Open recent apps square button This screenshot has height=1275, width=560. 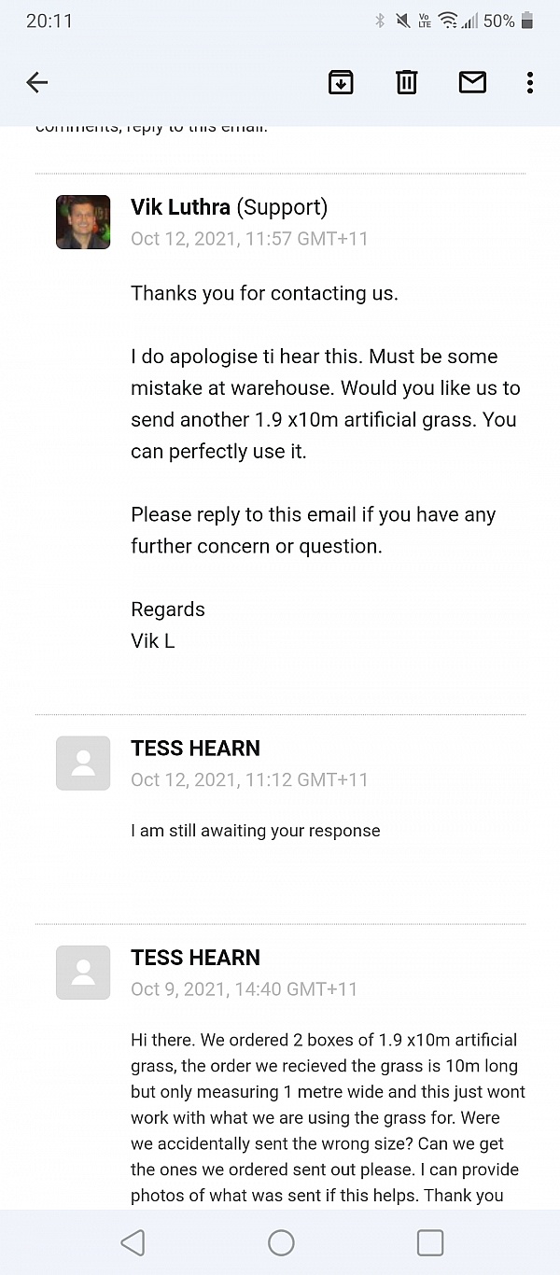429,1242
